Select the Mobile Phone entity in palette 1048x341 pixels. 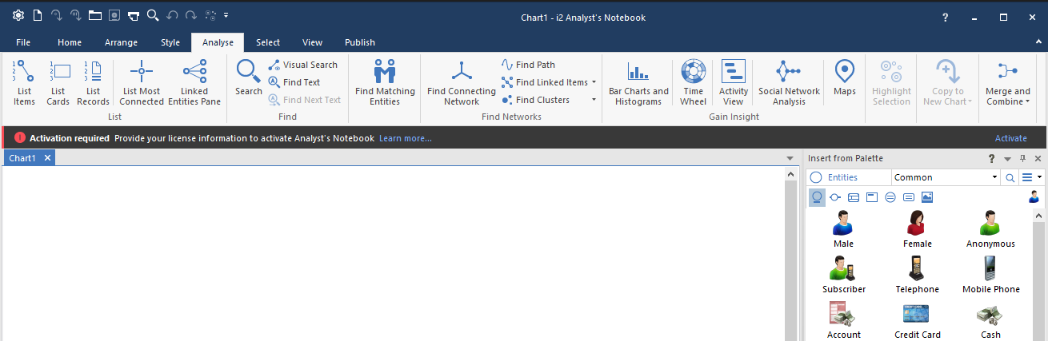(990, 275)
